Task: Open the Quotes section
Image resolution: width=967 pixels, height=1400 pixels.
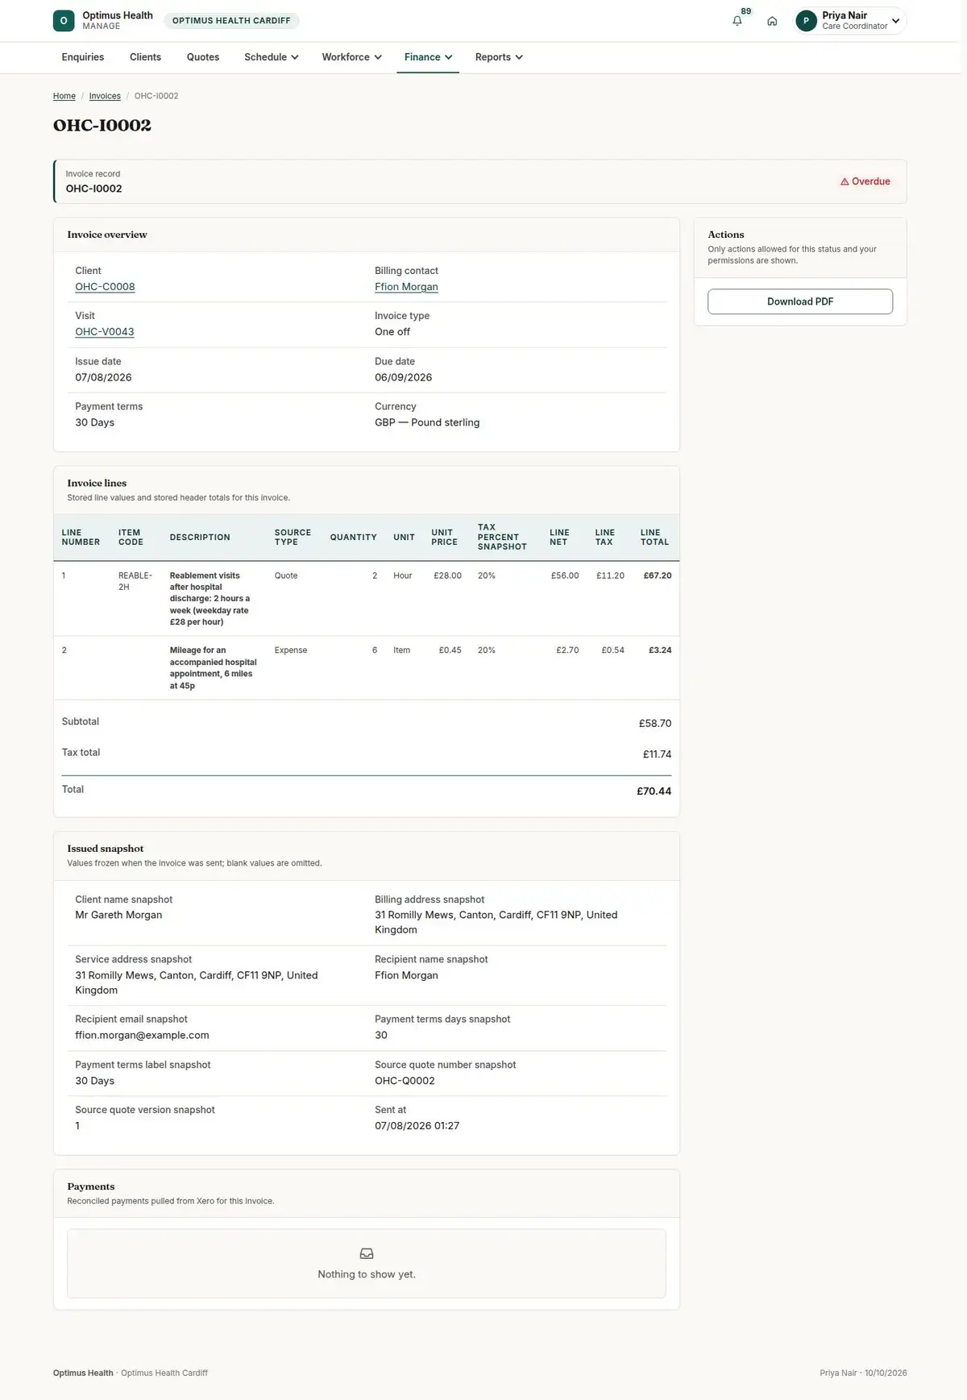Action: click(203, 57)
